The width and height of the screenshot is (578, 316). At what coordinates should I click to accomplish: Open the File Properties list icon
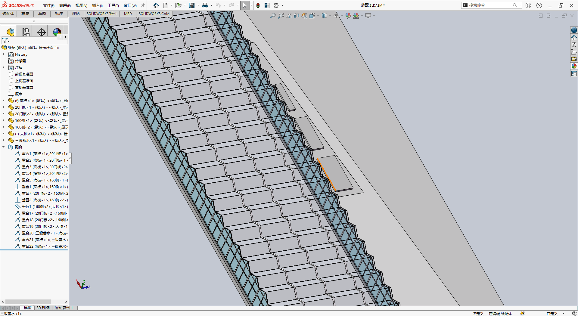click(x=267, y=5)
